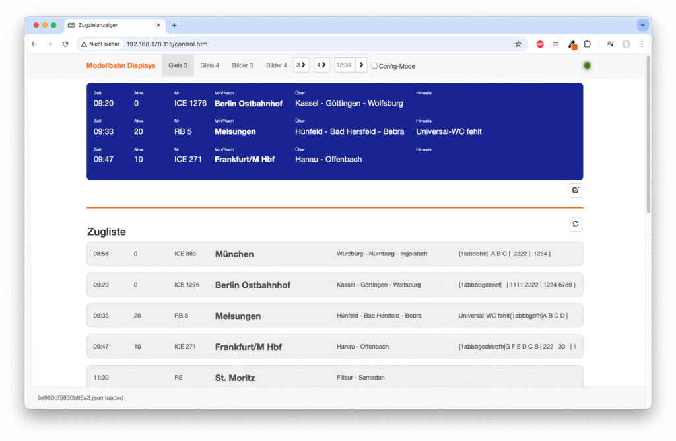Click 'Hanau - Offenbach' in the blue display
The width and height of the screenshot is (676, 441).
[329, 160]
